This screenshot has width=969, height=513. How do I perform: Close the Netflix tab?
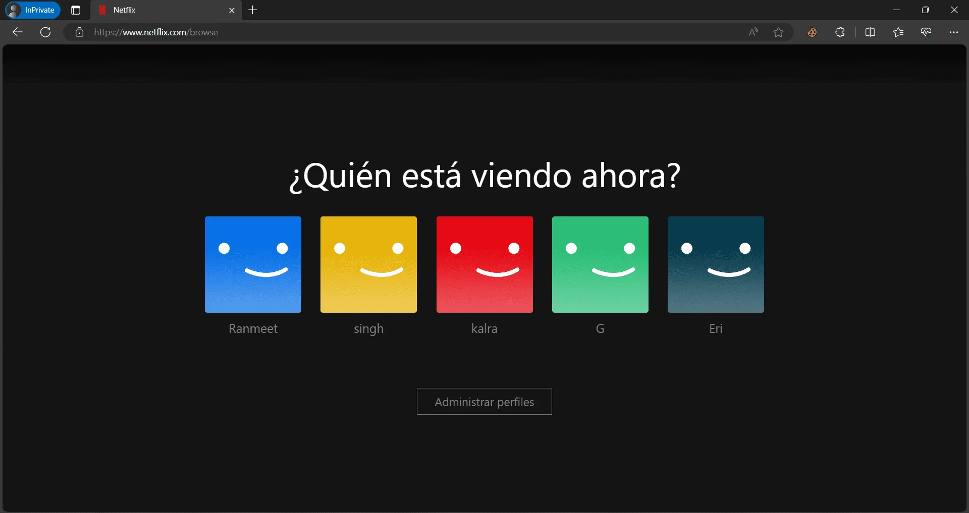(x=232, y=10)
